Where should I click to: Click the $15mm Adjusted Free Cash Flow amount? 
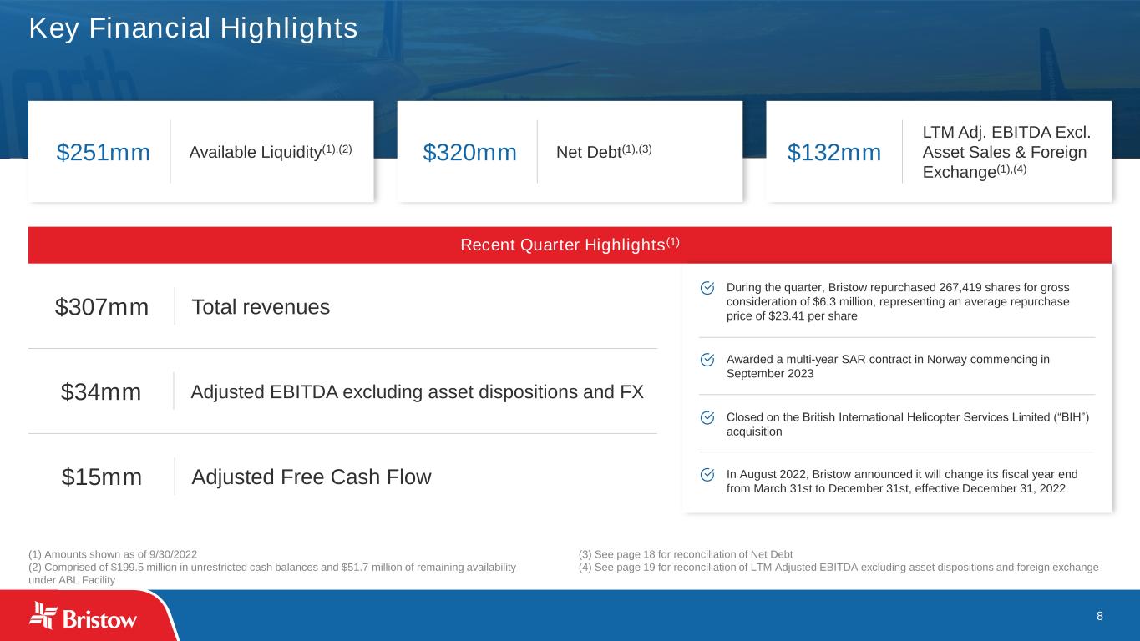click(x=102, y=477)
